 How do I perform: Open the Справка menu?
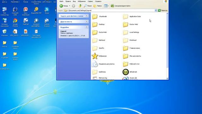pyautogui.click(x=98, y=1)
